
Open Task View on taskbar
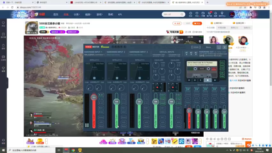point(59,150)
